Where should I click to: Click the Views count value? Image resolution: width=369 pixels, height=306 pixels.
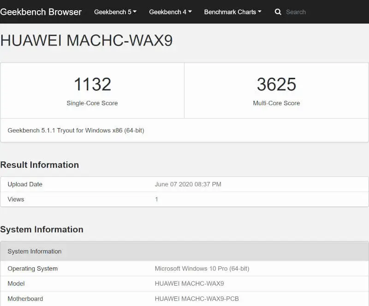[x=156, y=199]
